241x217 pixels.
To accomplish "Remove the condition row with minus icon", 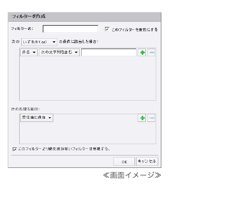I will click(x=152, y=53).
